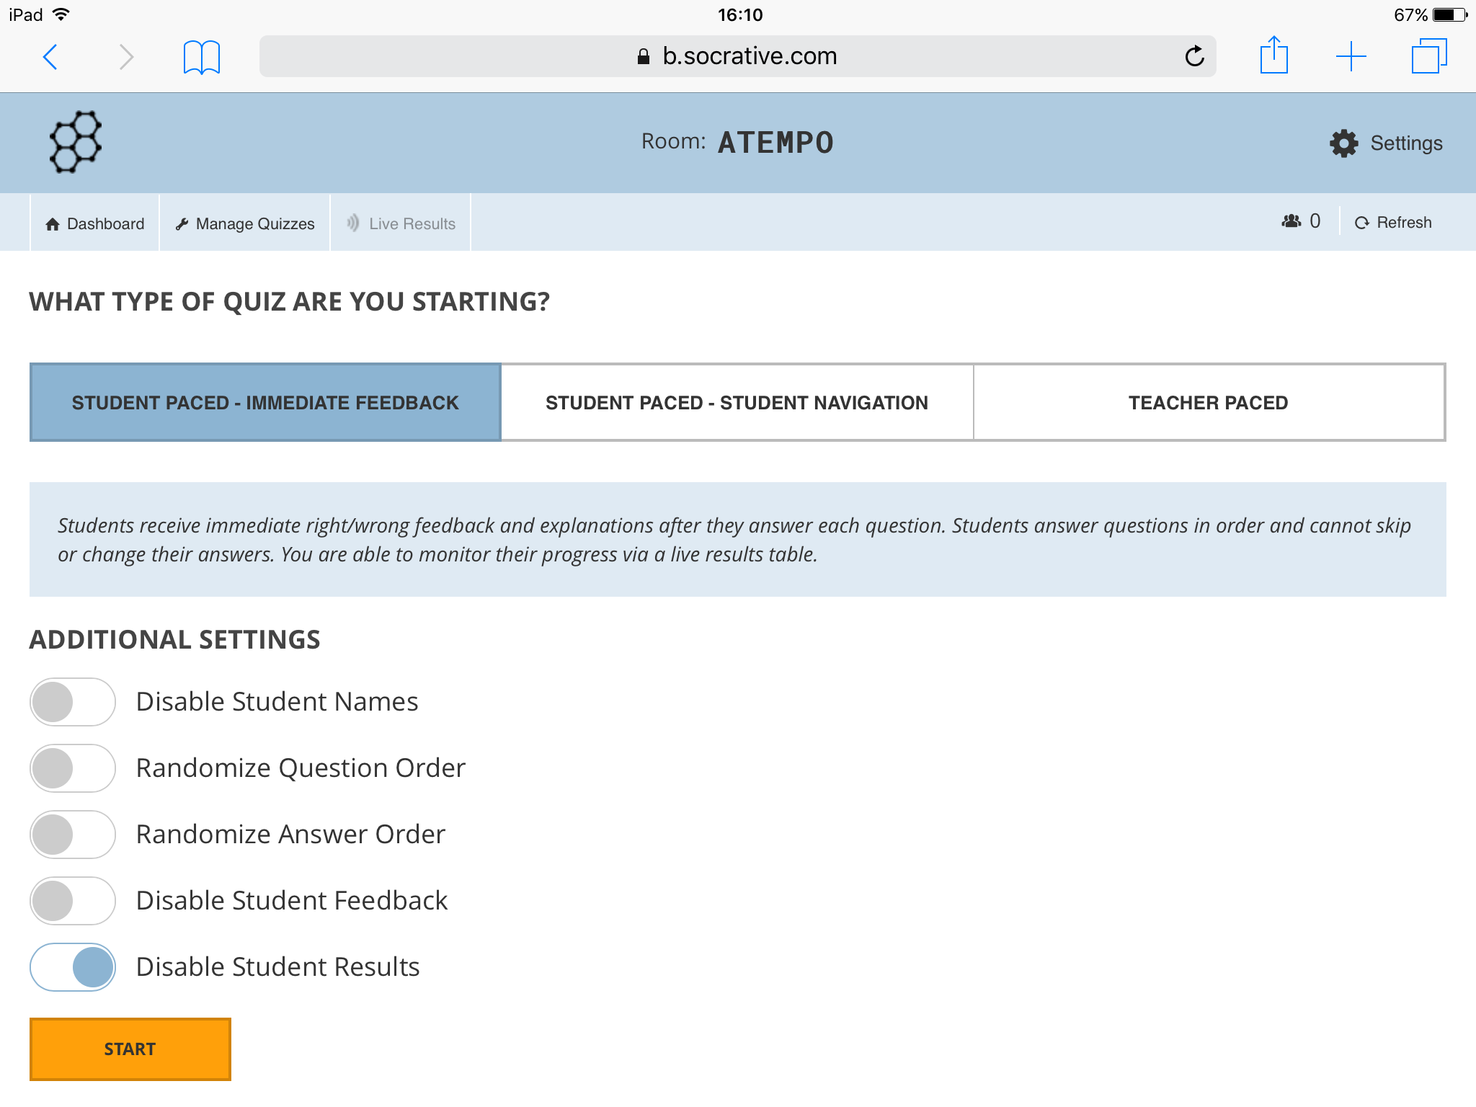Toggle Disable Student Names switch
The image size is (1476, 1107).
[72, 702]
